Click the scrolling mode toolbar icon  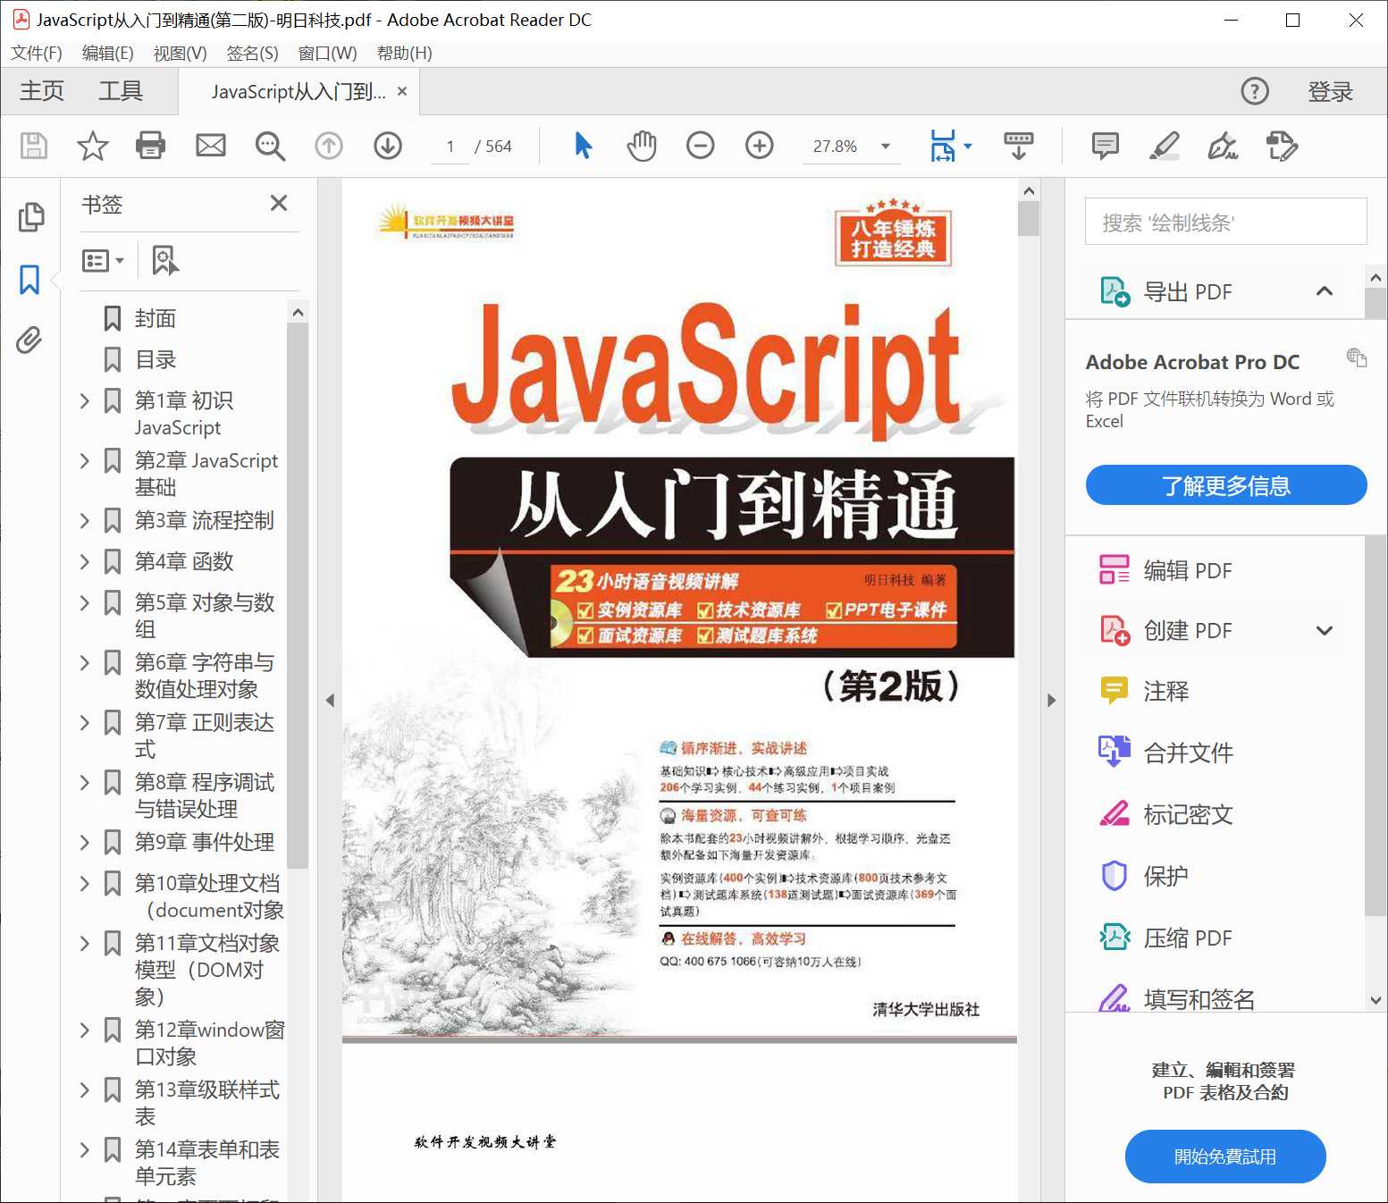[x=1019, y=146]
